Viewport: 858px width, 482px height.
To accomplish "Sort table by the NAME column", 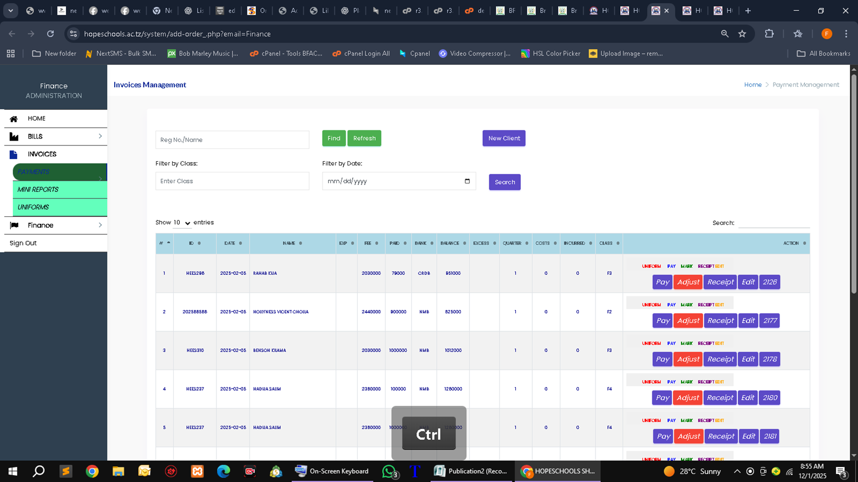I will coord(292,243).
